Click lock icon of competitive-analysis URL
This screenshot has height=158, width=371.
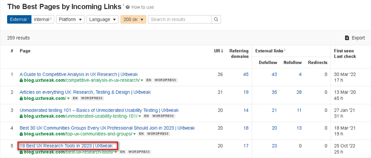tap(21, 80)
